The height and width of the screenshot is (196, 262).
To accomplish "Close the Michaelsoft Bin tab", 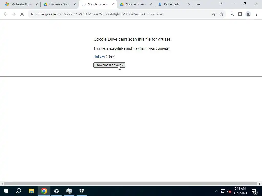I will (x=37, y=4).
